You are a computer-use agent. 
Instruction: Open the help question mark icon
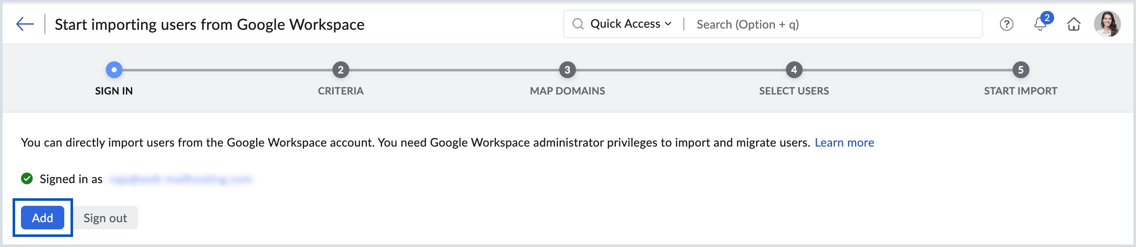point(1006,24)
